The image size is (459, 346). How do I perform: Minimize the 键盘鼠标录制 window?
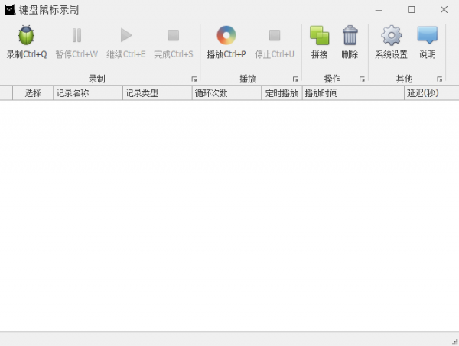click(379, 10)
